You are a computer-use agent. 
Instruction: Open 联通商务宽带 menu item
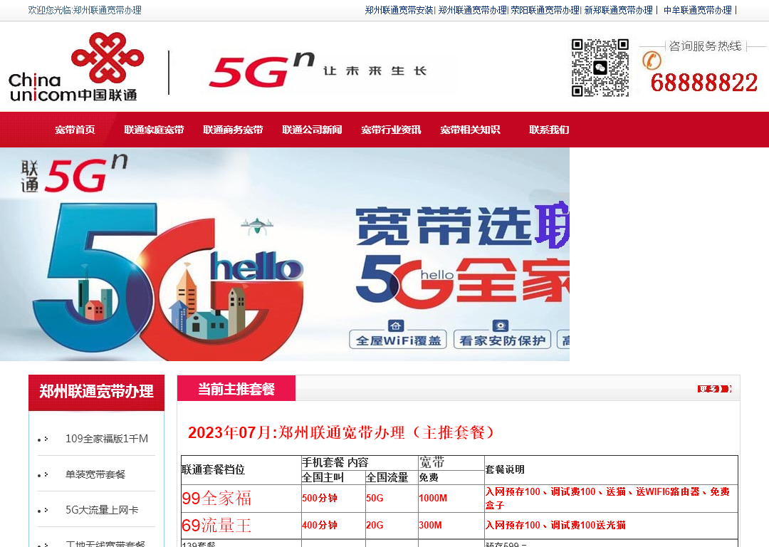(233, 130)
